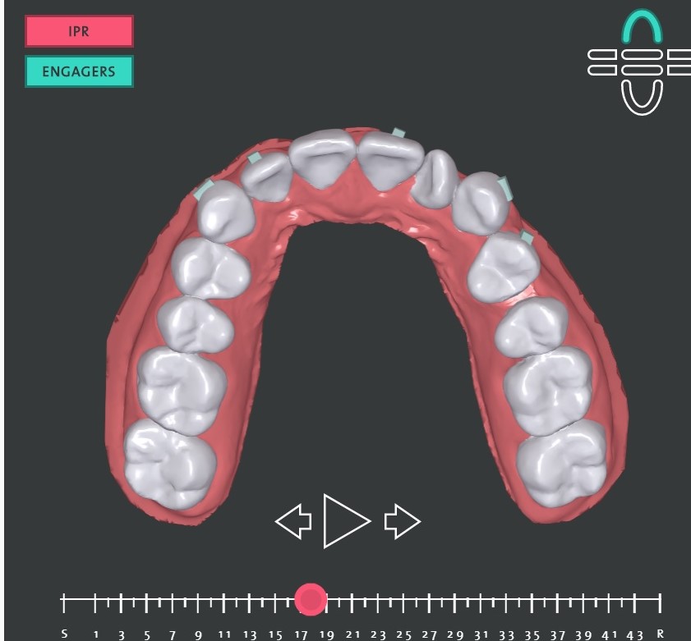Jump to step 21 on the timeline

[x=352, y=634]
